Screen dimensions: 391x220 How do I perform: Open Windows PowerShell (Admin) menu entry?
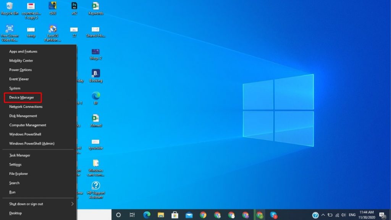32,143
